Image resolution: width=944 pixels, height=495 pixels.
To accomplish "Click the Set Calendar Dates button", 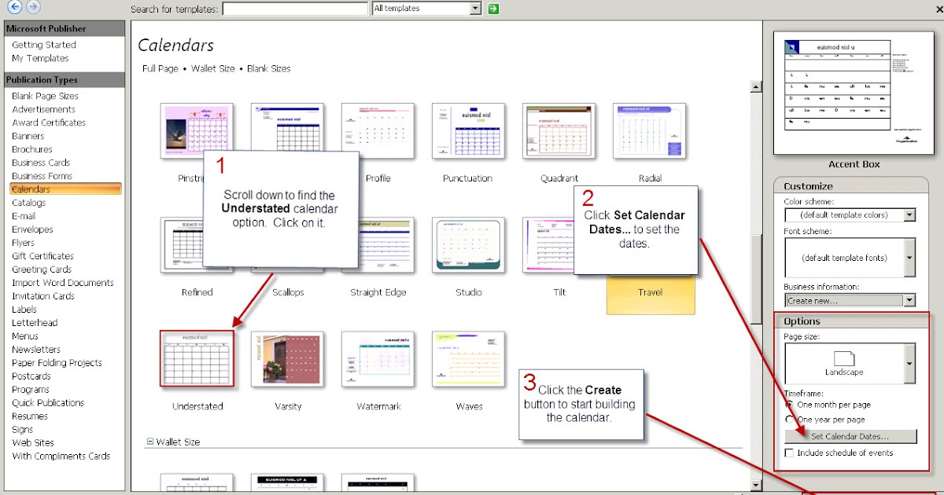I will tap(850, 436).
